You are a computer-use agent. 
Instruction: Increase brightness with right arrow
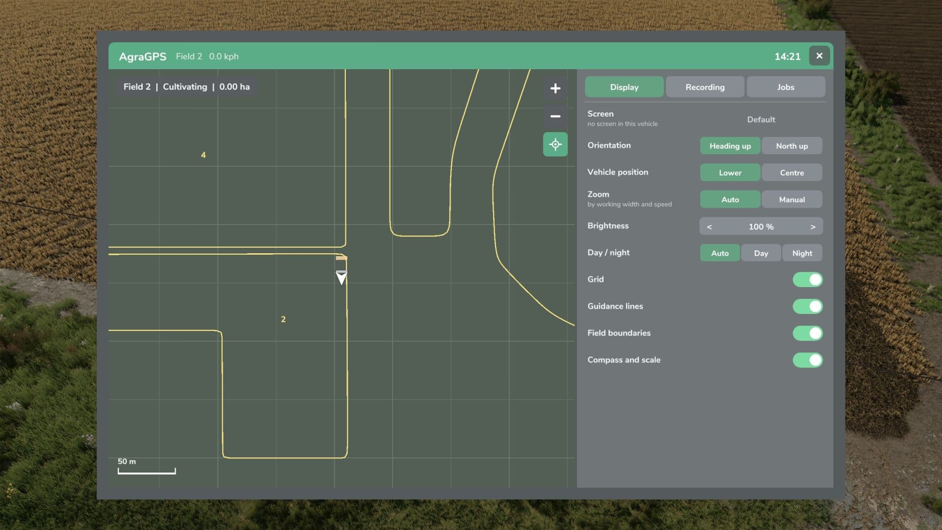pyautogui.click(x=812, y=227)
